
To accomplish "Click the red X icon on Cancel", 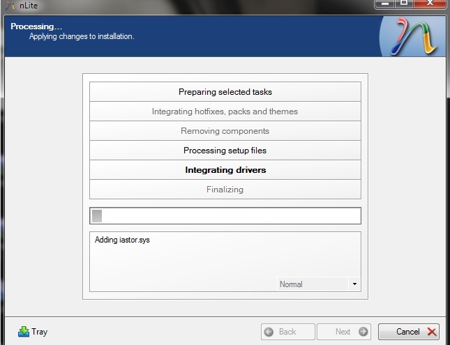I will (x=432, y=332).
